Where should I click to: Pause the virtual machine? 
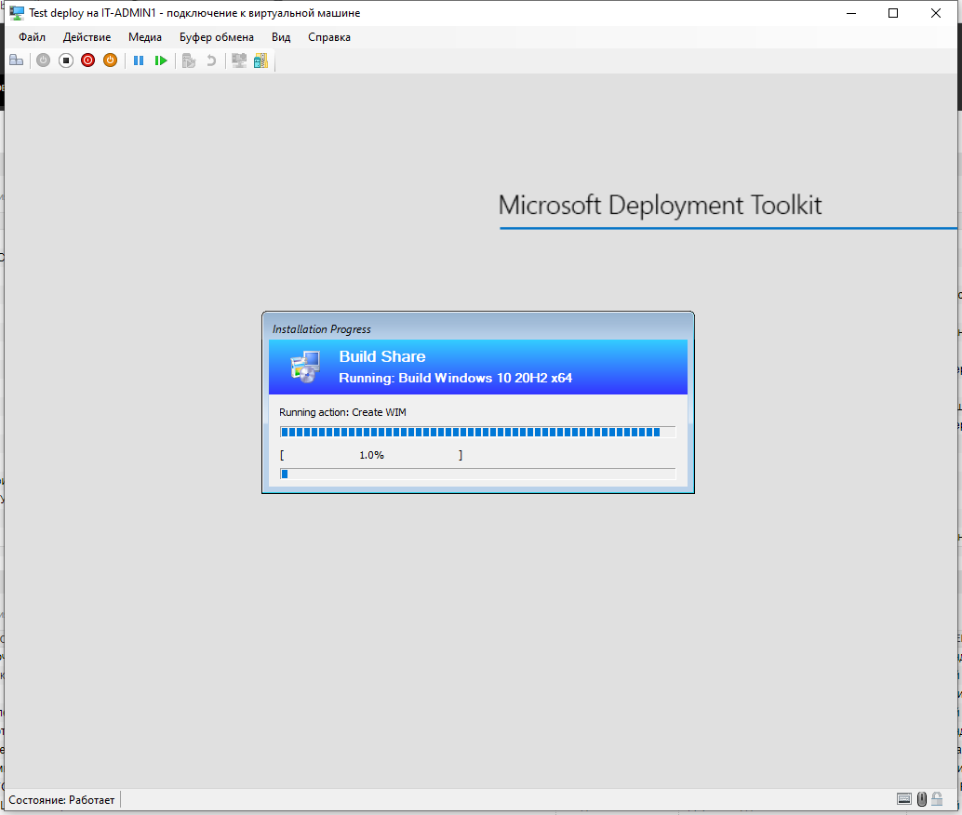point(139,60)
